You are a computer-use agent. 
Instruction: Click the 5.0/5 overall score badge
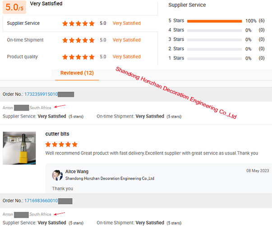pos(14,7)
